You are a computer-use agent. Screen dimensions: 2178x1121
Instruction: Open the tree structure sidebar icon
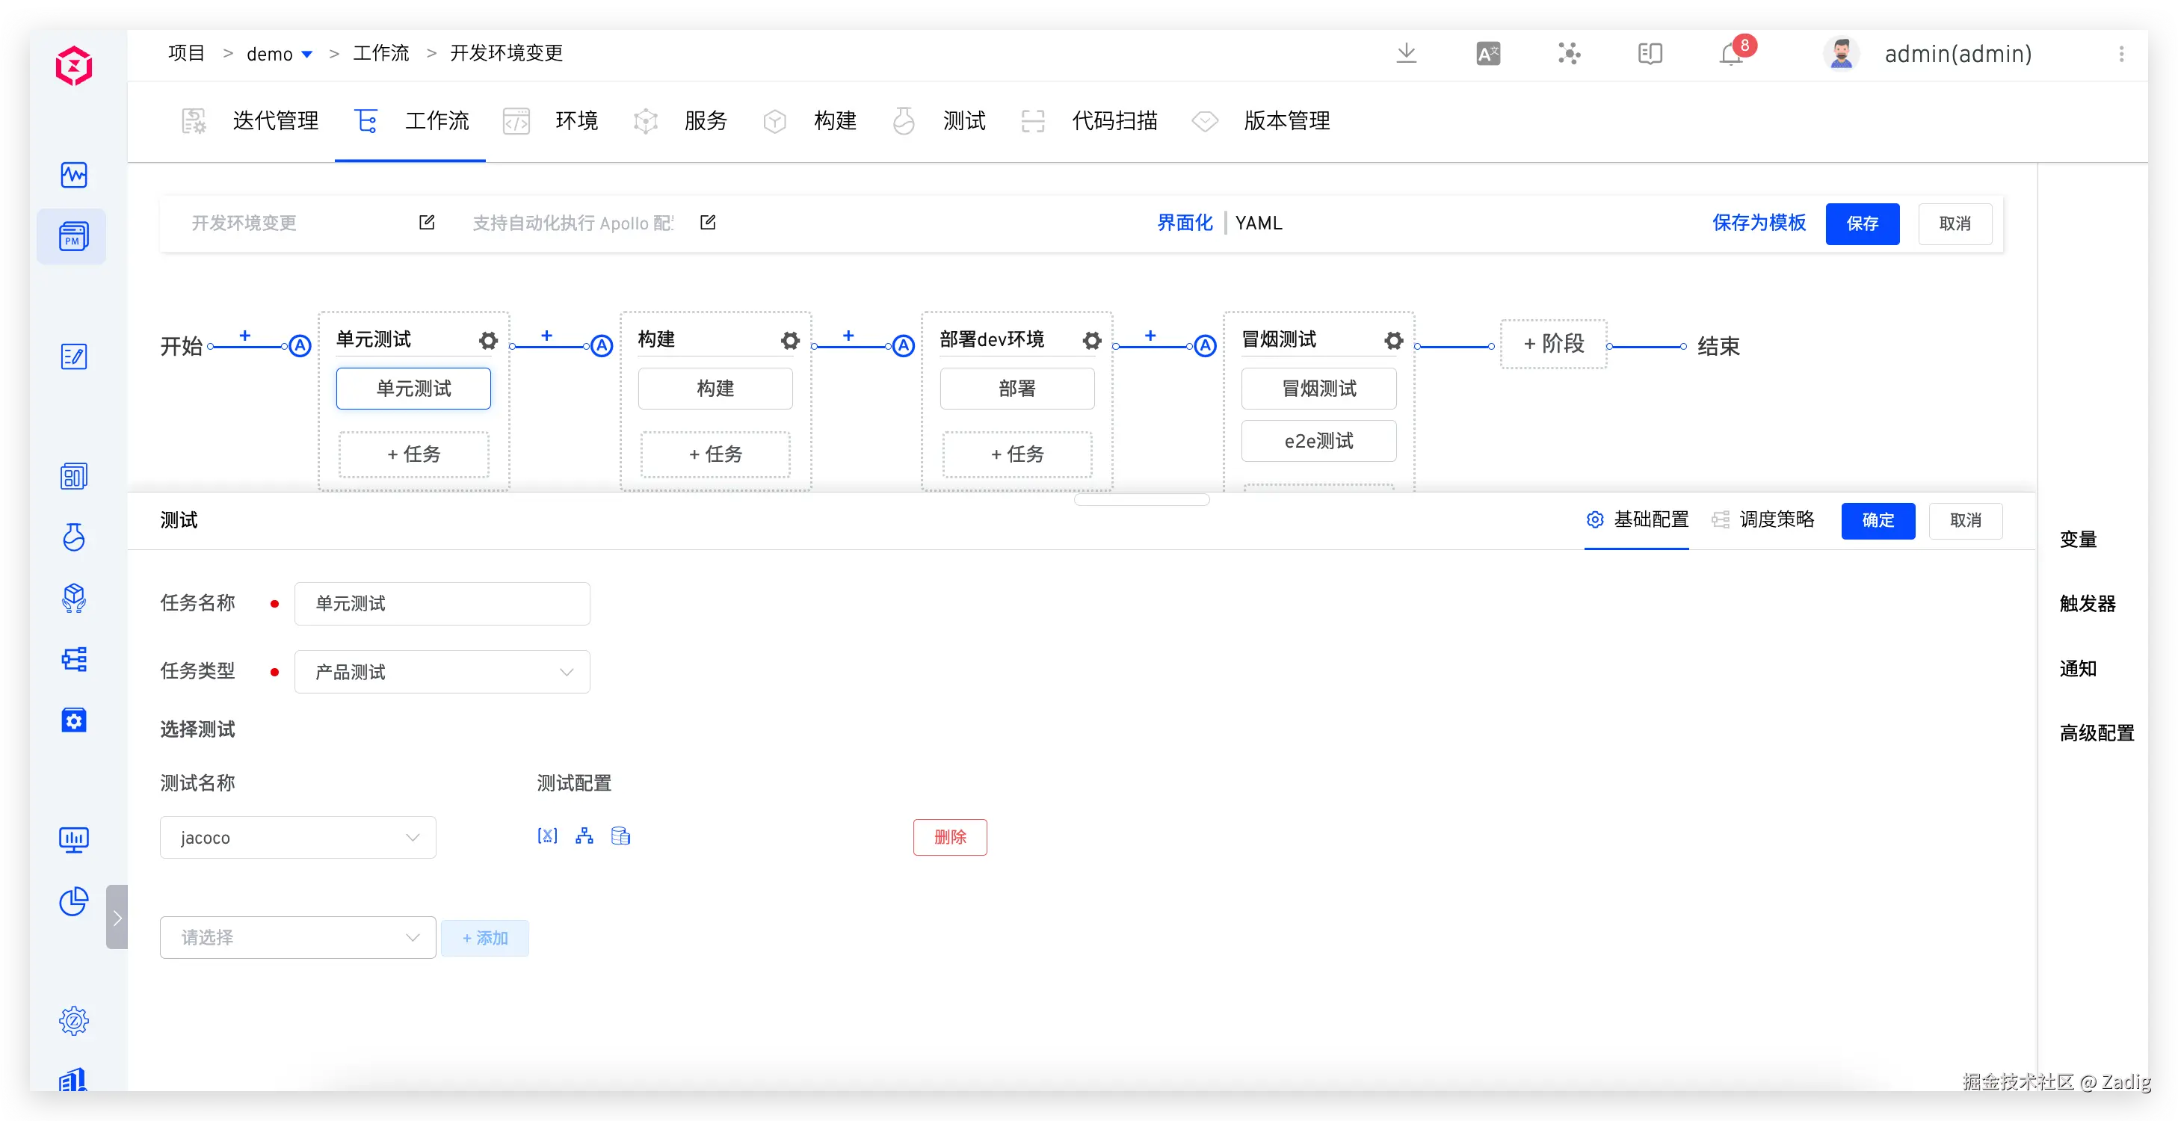point(73,659)
